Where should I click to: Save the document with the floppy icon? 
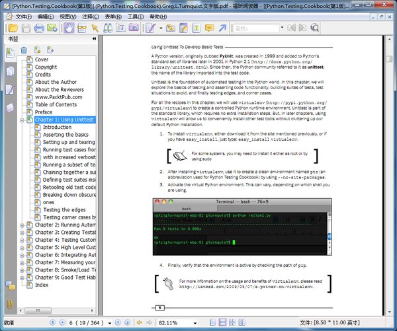coord(26,28)
